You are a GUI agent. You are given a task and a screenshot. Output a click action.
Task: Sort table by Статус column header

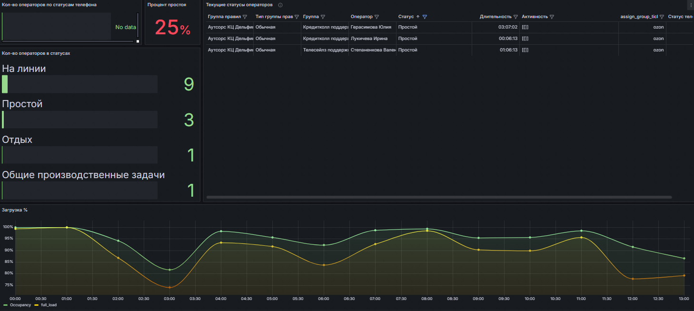pyautogui.click(x=406, y=17)
